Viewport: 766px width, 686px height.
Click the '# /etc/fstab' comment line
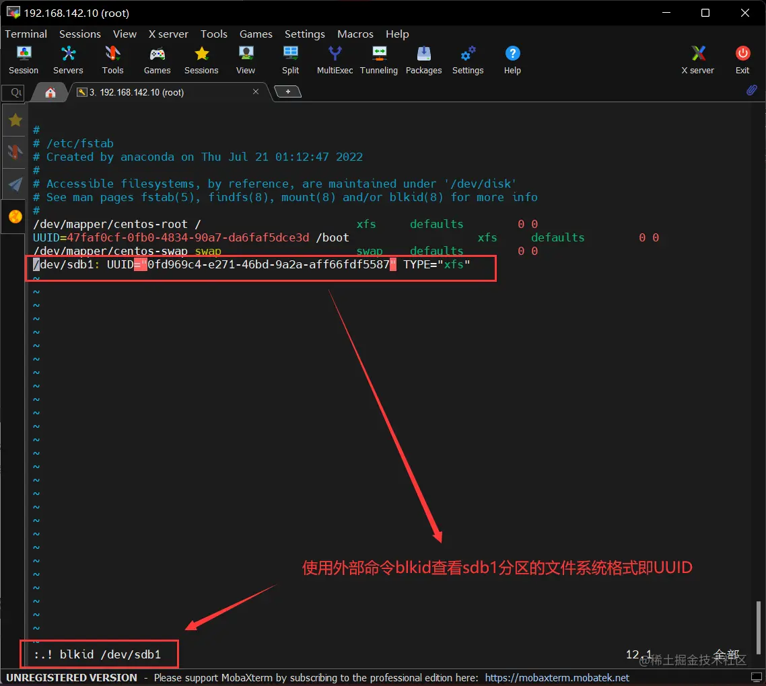73,143
